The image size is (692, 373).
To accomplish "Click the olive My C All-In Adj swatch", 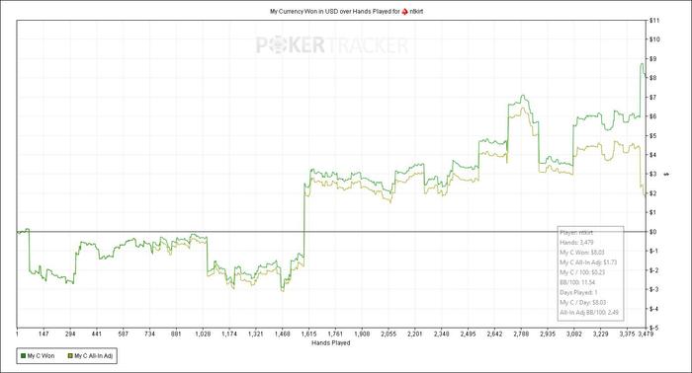I will (x=70, y=356).
